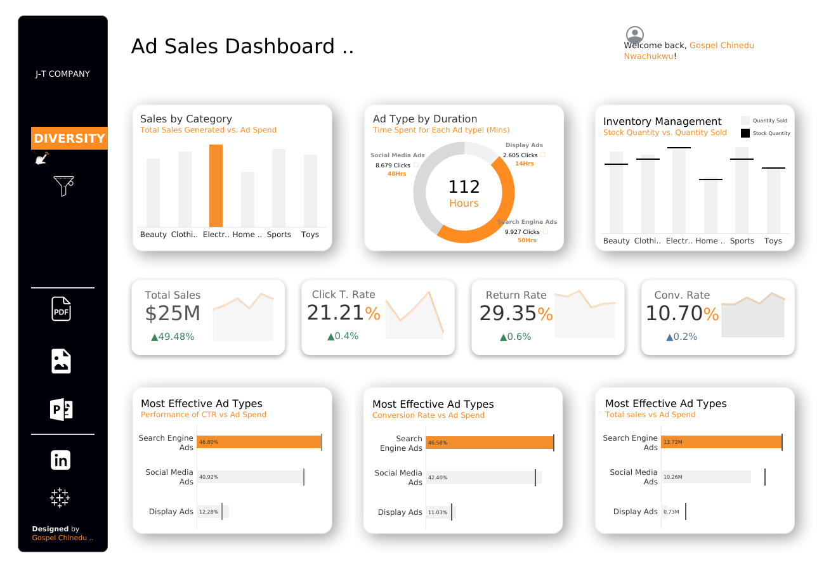The image size is (824, 570).
Task: Export dashboard using the PDF icon
Action: (61, 309)
